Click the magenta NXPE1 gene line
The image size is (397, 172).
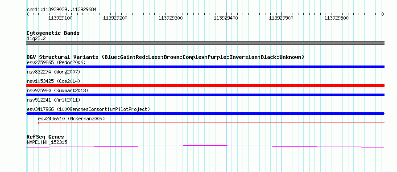pyautogui.click(x=205, y=146)
